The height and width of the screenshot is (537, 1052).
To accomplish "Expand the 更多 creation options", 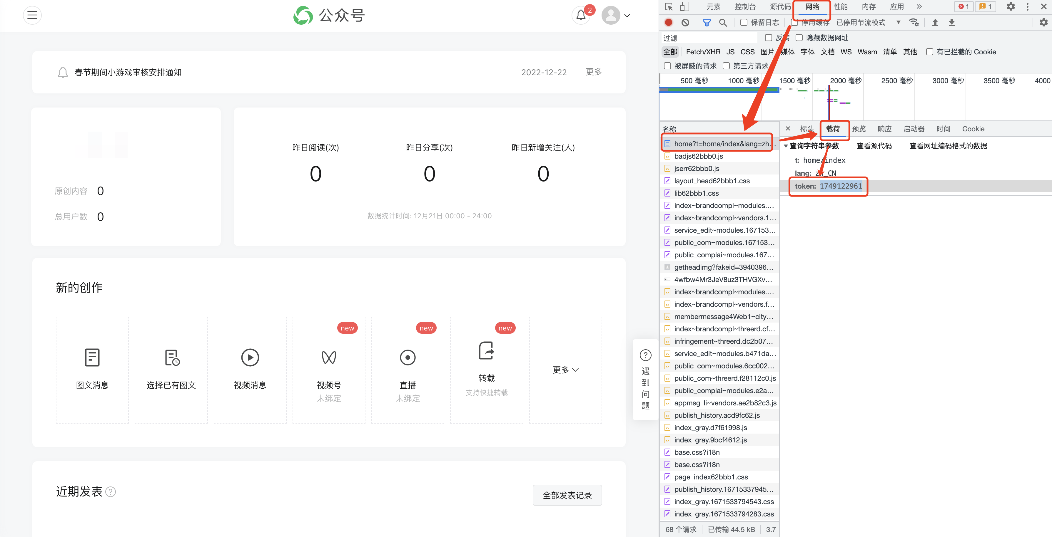I will [x=565, y=370].
